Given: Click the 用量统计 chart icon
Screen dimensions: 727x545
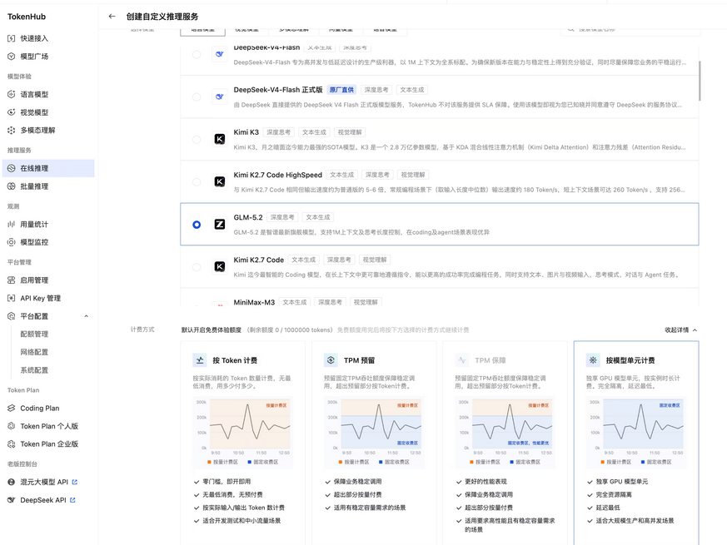Looking at the screenshot, I should pos(11,225).
